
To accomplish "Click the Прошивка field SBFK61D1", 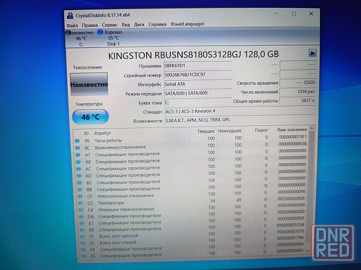I will tap(198, 66).
